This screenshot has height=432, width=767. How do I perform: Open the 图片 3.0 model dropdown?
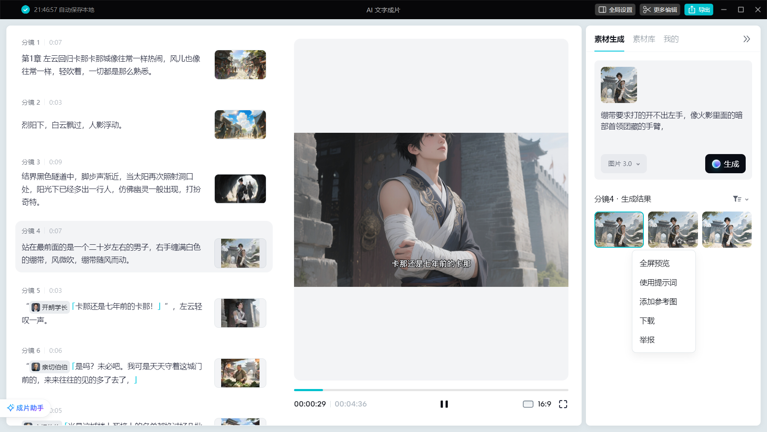[624, 164]
